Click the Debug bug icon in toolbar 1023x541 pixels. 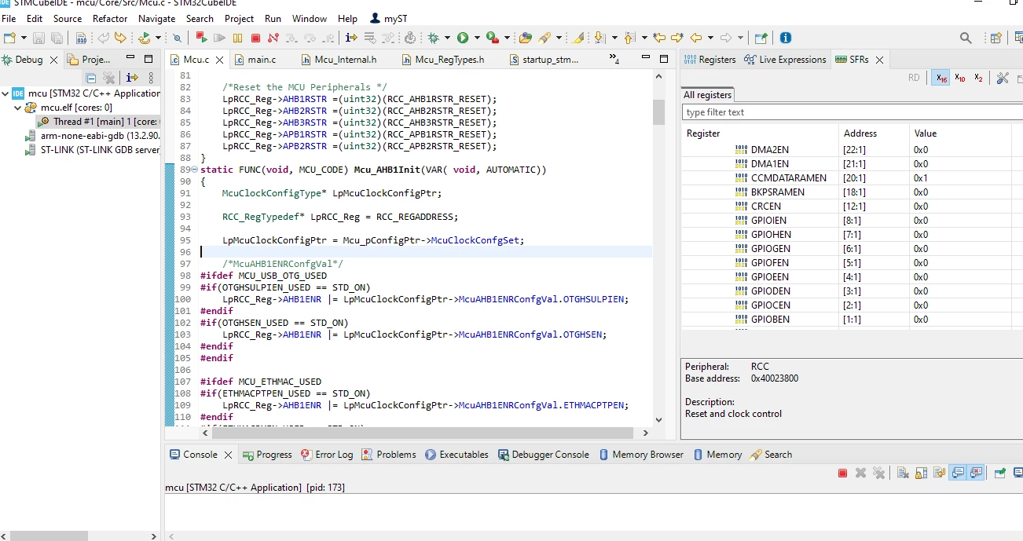point(433,38)
